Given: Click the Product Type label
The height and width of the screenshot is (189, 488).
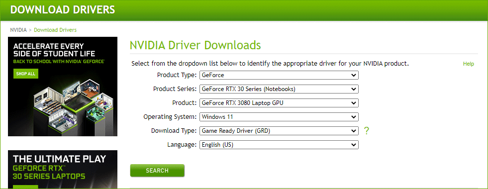Looking at the screenshot, I should [177, 75].
